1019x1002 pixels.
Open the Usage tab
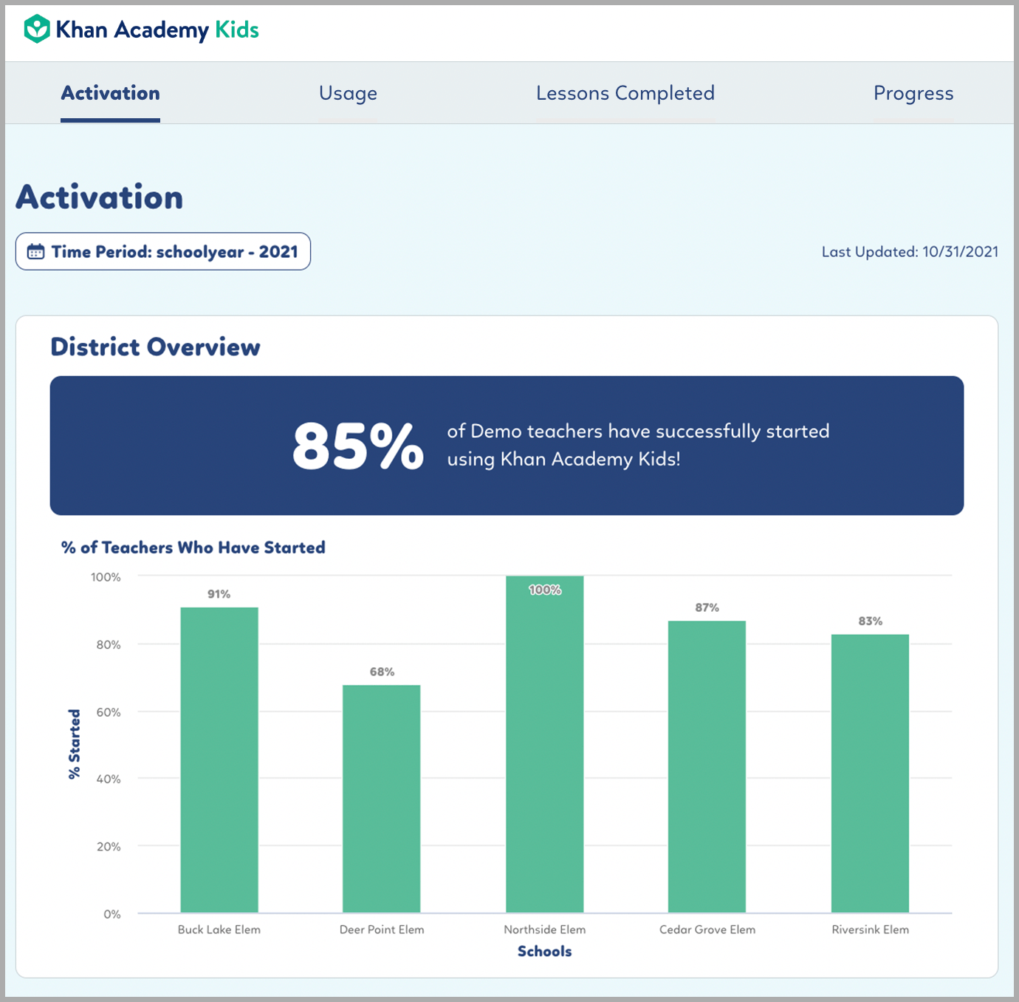348,93
